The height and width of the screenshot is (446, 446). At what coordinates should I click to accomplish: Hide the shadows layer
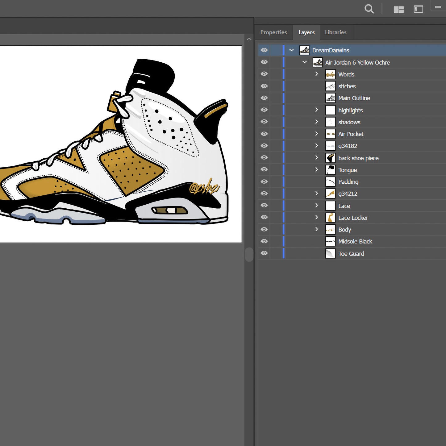[264, 122]
